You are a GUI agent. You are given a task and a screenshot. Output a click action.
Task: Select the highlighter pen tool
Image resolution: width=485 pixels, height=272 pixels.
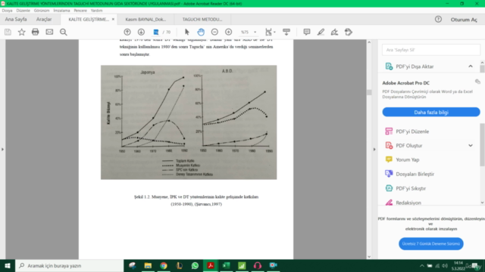pyautogui.click(x=321, y=32)
